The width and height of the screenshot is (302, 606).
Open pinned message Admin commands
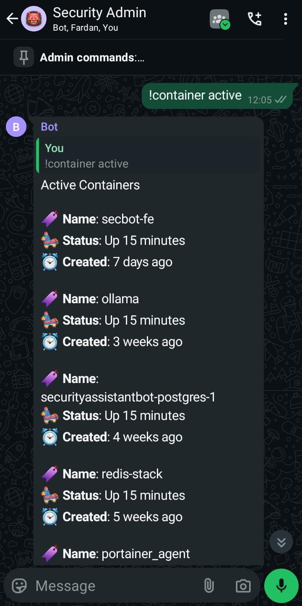coord(92,57)
